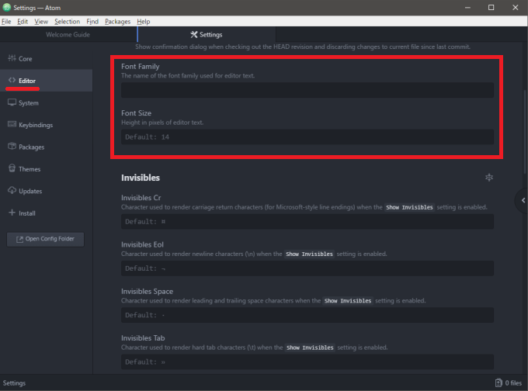Viewport: 528px width, 391px height.
Task: Go to Themes settings section
Action: click(46, 169)
